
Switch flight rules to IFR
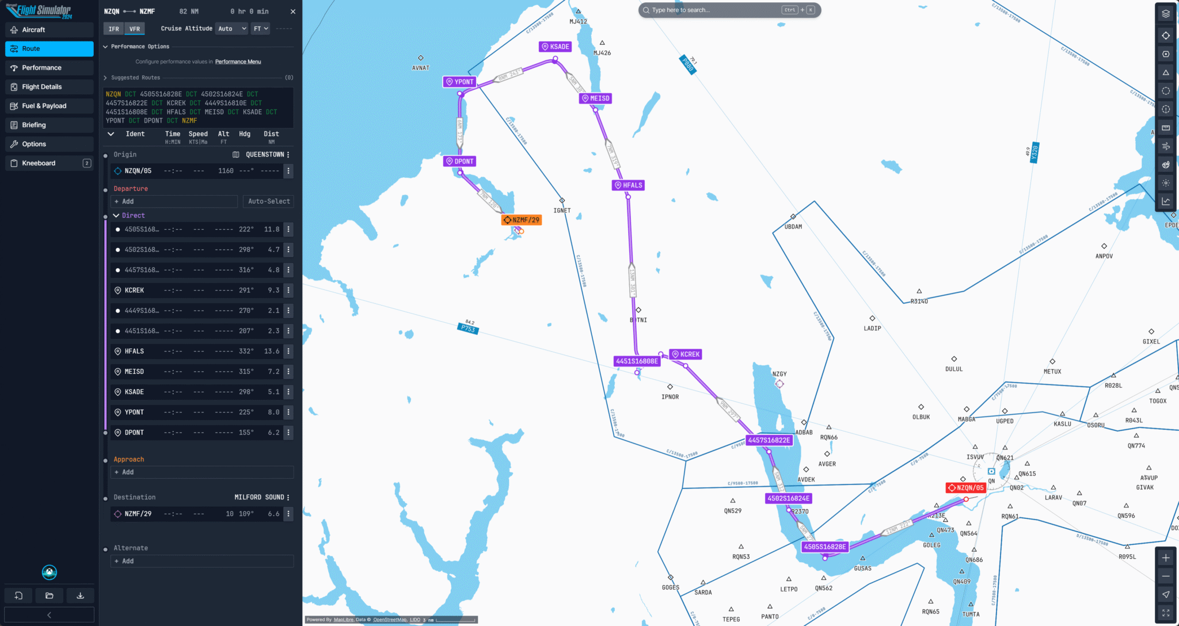(113, 28)
